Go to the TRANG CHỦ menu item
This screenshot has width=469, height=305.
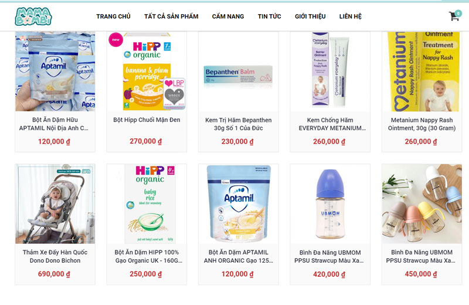(x=113, y=16)
